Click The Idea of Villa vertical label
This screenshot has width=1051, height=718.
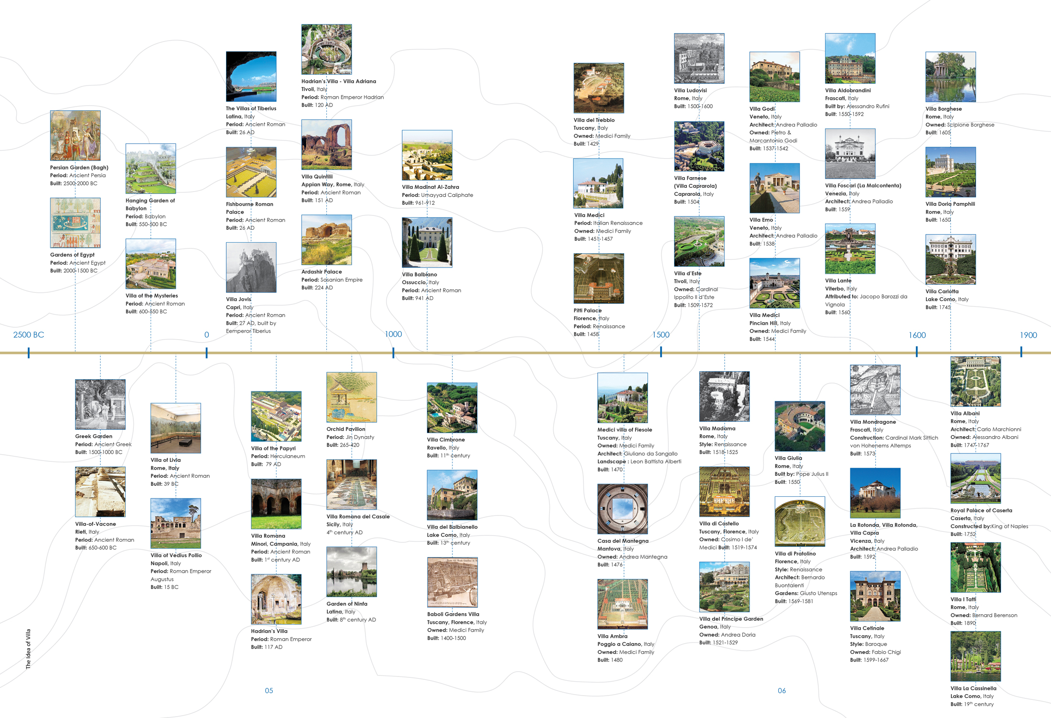(28, 648)
